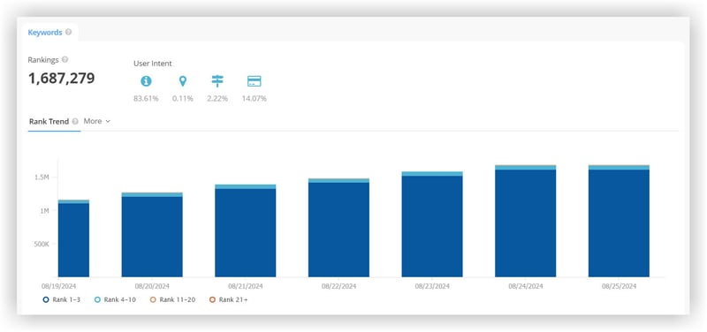Select the Rank Trend tab
Image resolution: width=707 pixels, height=332 pixels.
[x=49, y=121]
